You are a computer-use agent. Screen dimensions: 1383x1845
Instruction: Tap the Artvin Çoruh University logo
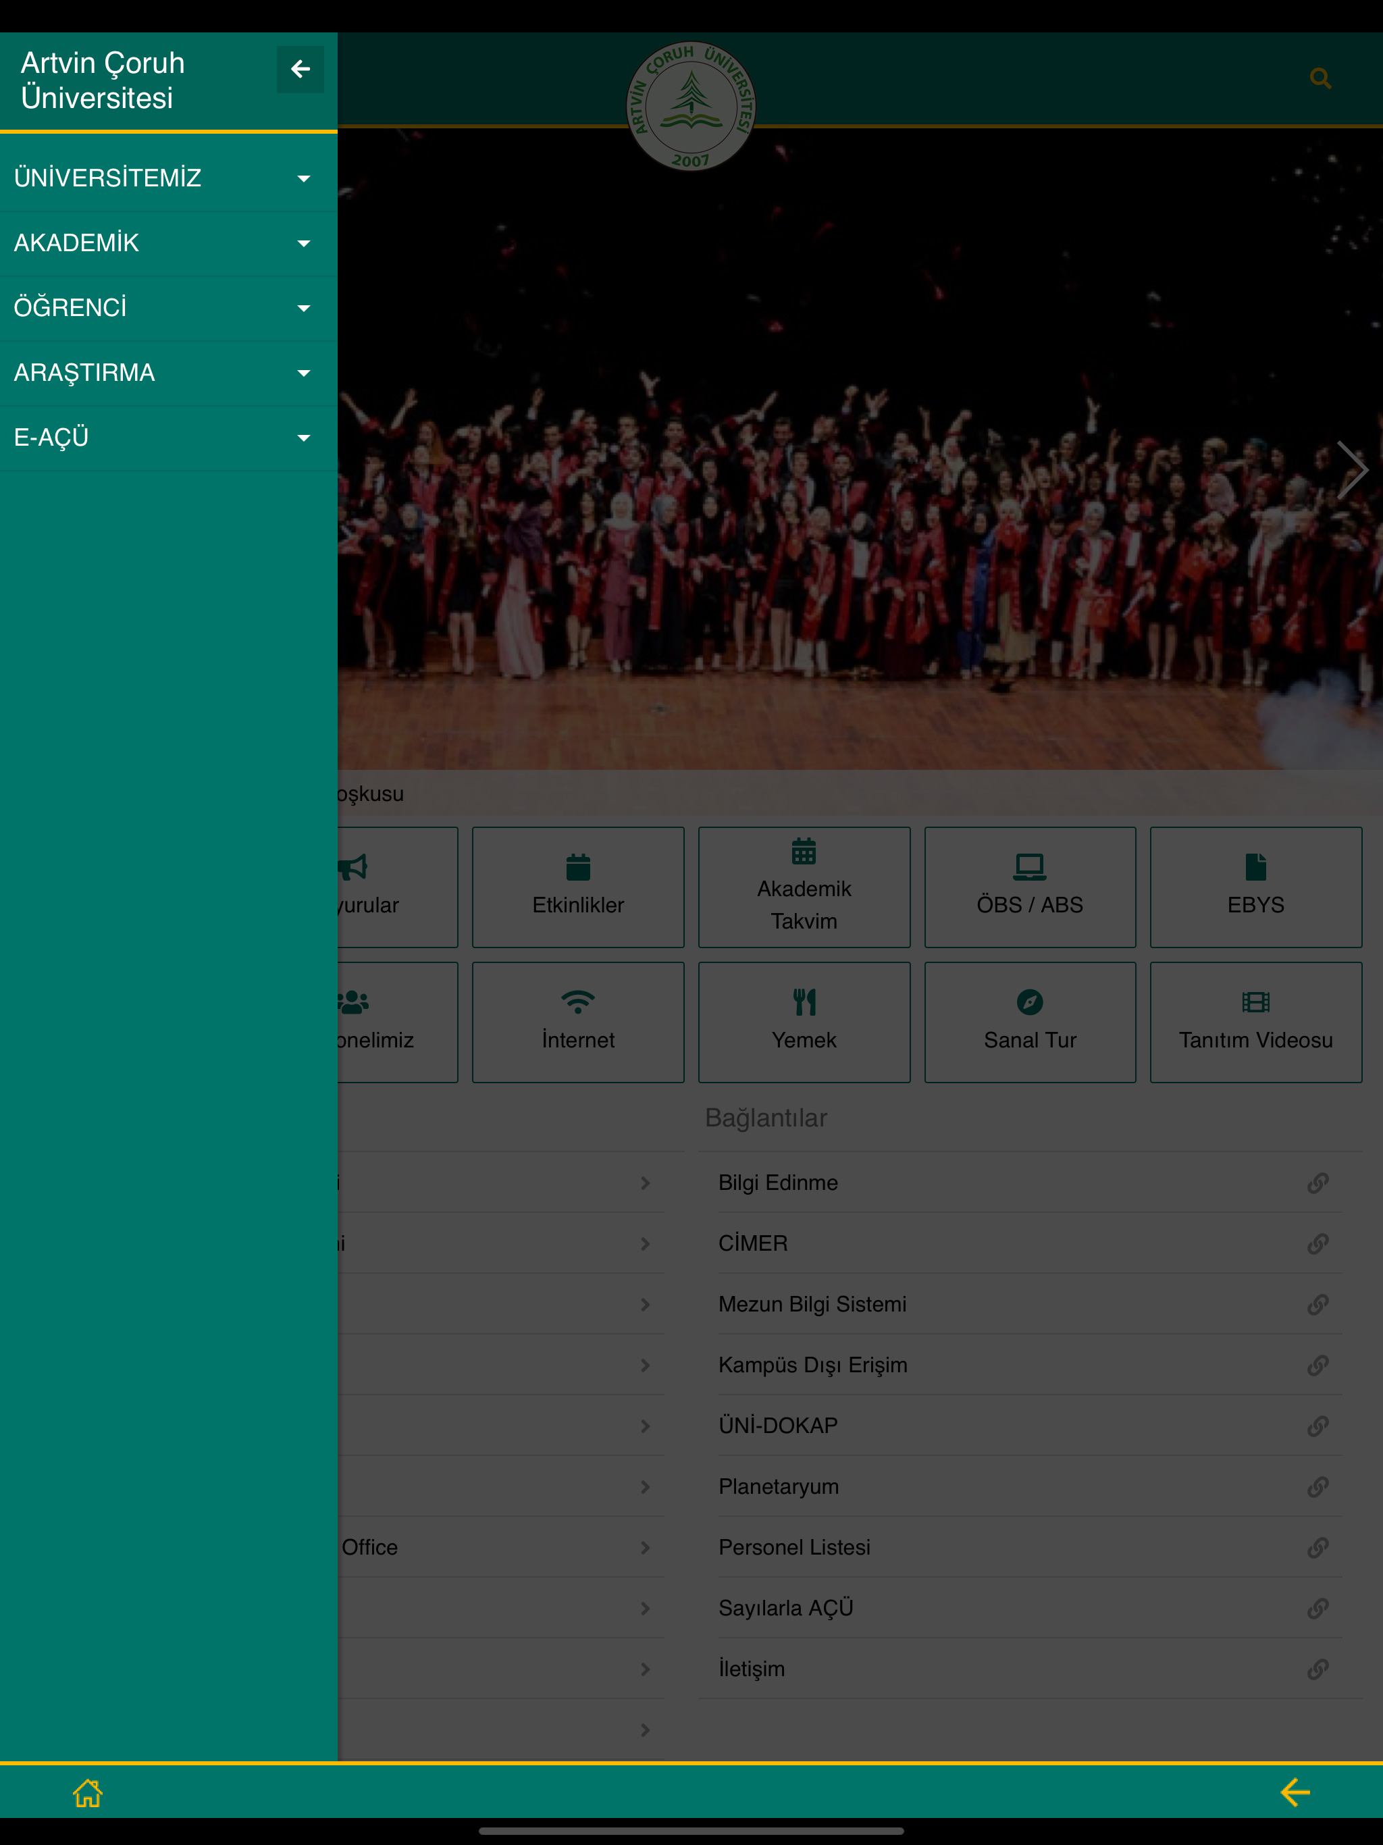click(x=691, y=106)
